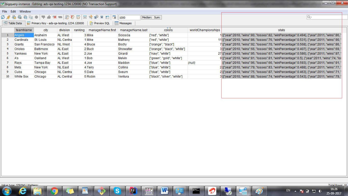Click the division column header
The image size is (348, 196).
tap(64, 30)
